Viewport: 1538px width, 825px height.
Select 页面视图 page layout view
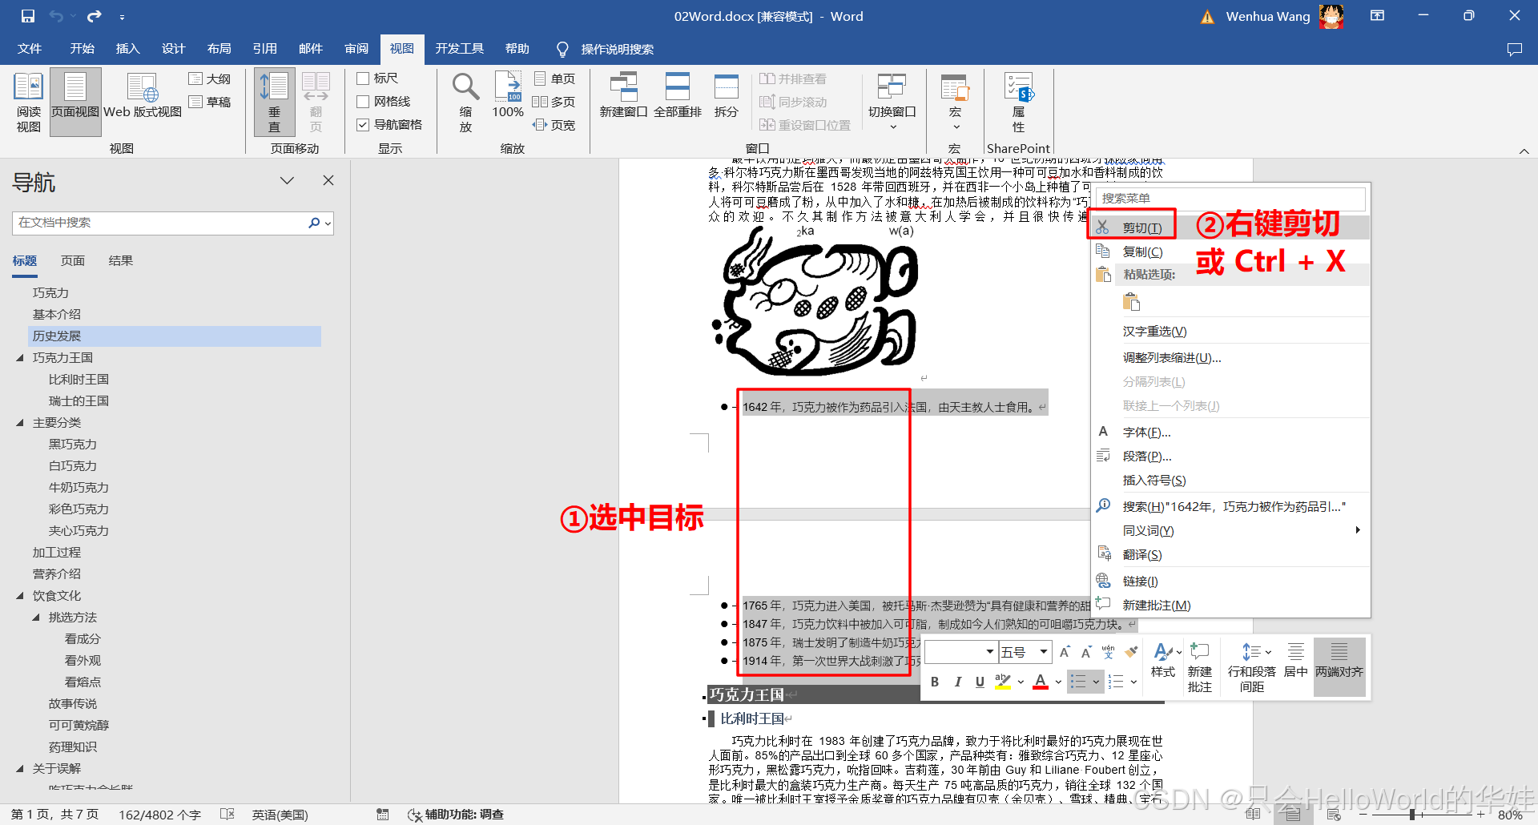pyautogui.click(x=75, y=103)
